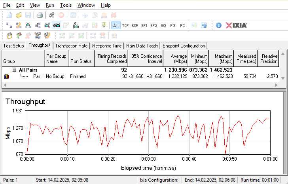
Task: Click the Group column header
Action: click(23, 59)
